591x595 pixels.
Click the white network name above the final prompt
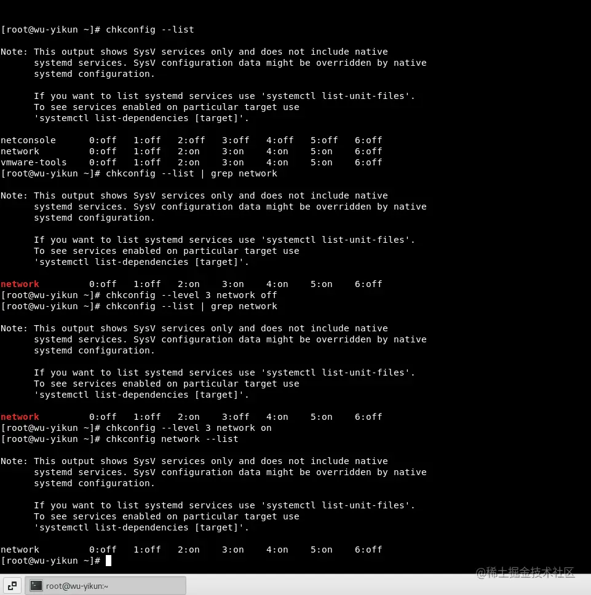[x=20, y=550]
